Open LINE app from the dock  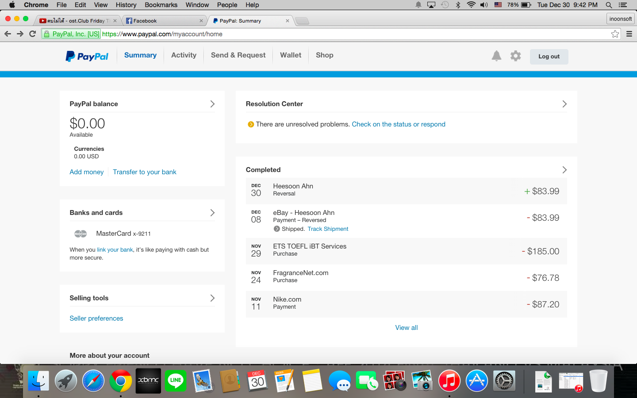pyautogui.click(x=176, y=381)
